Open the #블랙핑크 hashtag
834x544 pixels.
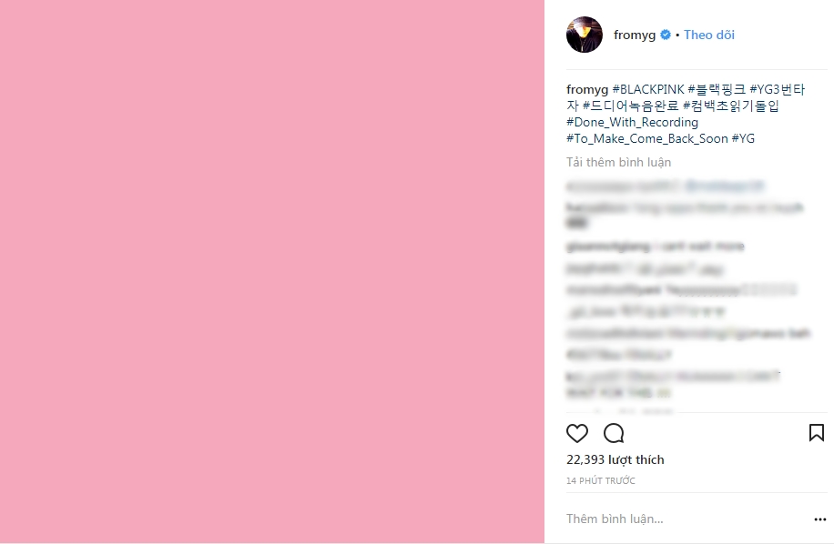[717, 90]
